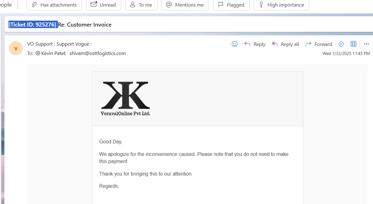Add an emoji reaction to the message
The width and height of the screenshot is (373, 204).
tap(235, 44)
